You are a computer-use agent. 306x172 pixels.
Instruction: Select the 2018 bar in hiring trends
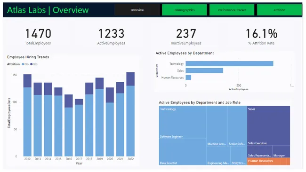tap(89, 119)
